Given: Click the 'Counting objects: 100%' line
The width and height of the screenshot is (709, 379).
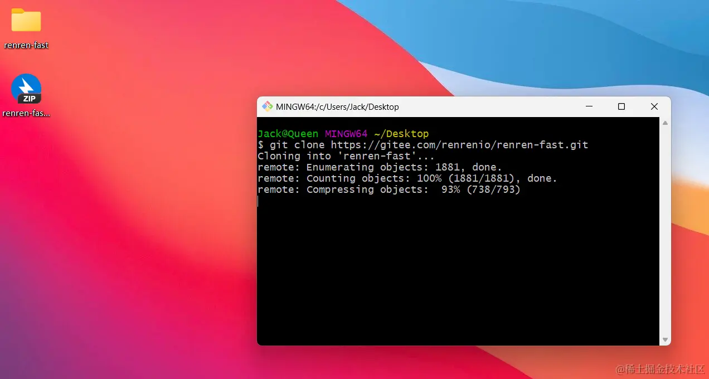Looking at the screenshot, I should tap(407, 178).
